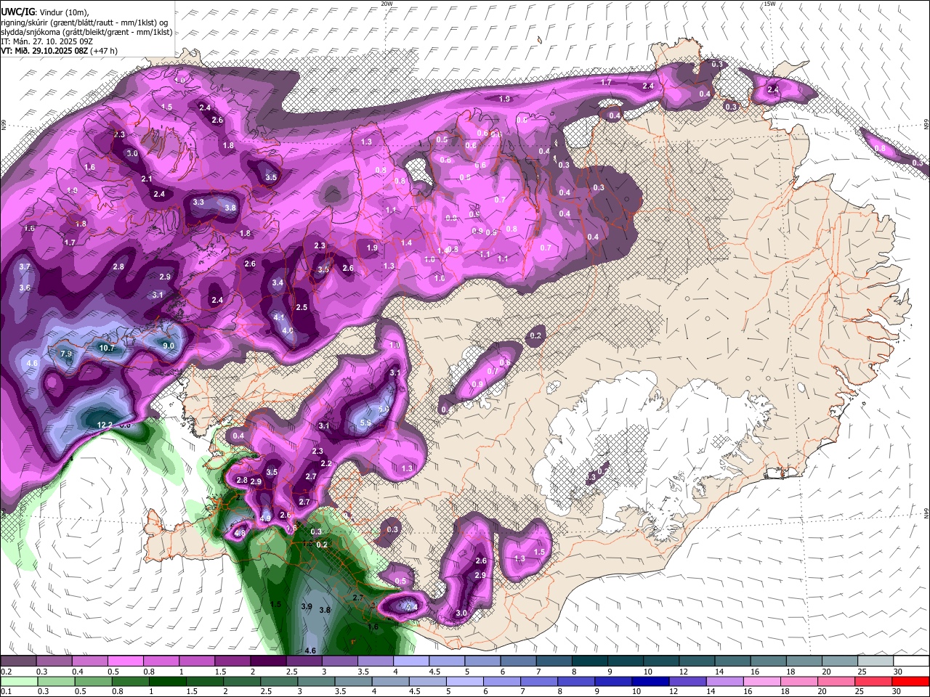Image resolution: width=930 pixels, height=697 pixels.
Task: Click the "10.7" precipitation value on the map
Action: click(x=107, y=348)
